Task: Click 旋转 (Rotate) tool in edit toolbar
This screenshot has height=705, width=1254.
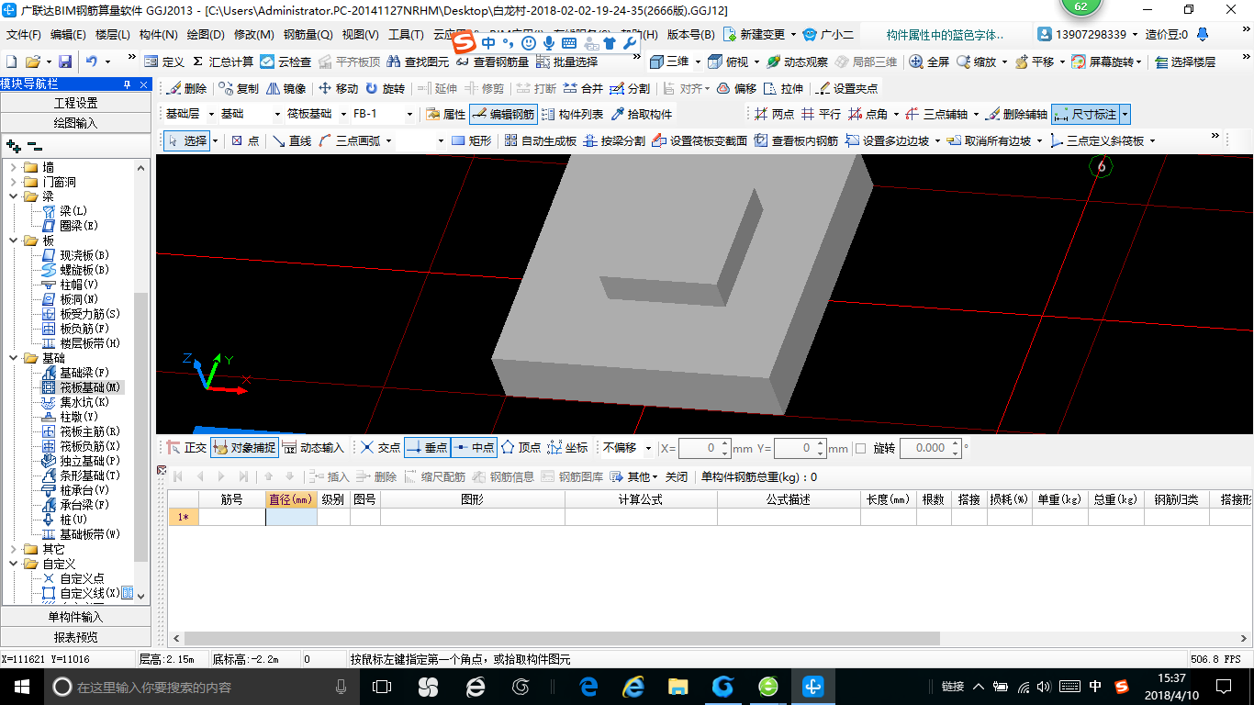Action: (385, 89)
